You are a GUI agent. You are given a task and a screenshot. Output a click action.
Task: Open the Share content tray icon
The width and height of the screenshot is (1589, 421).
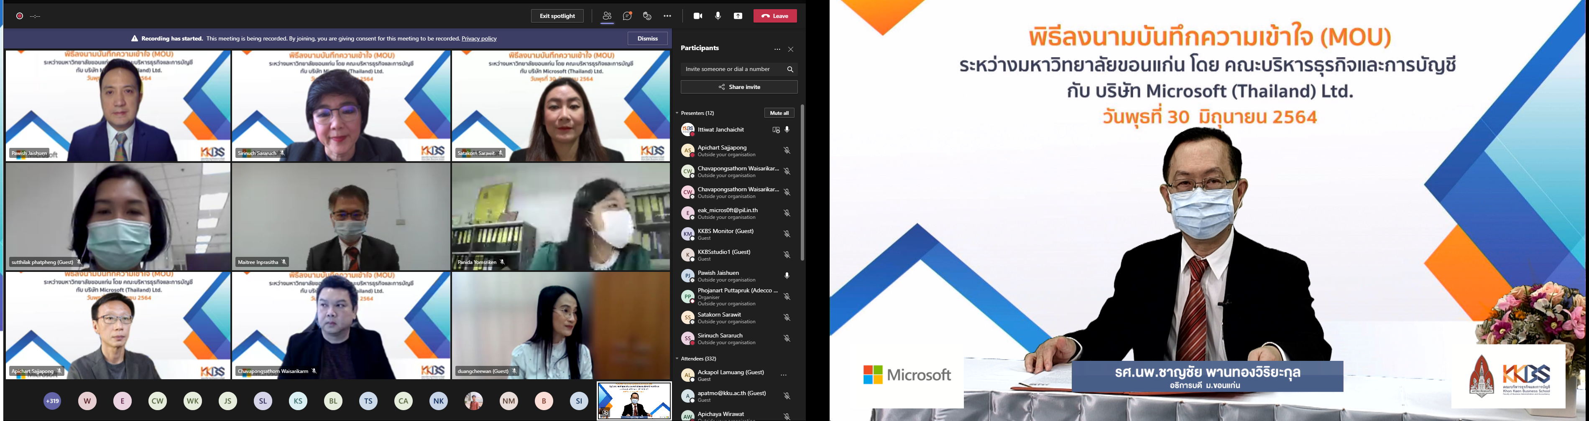pos(738,16)
